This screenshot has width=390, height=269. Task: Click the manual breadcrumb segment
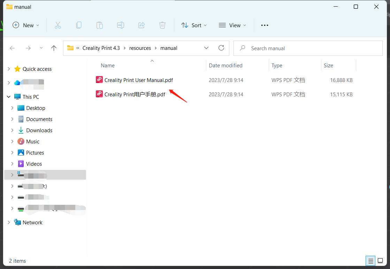click(x=169, y=48)
